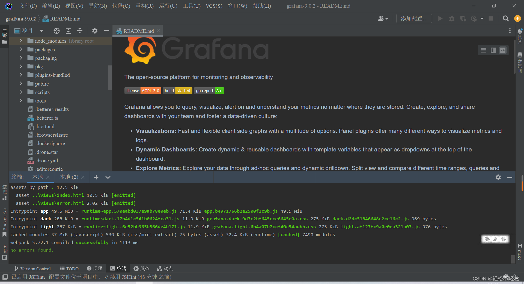Switch to editor and preview split mode
524x284 pixels.
pos(493,50)
